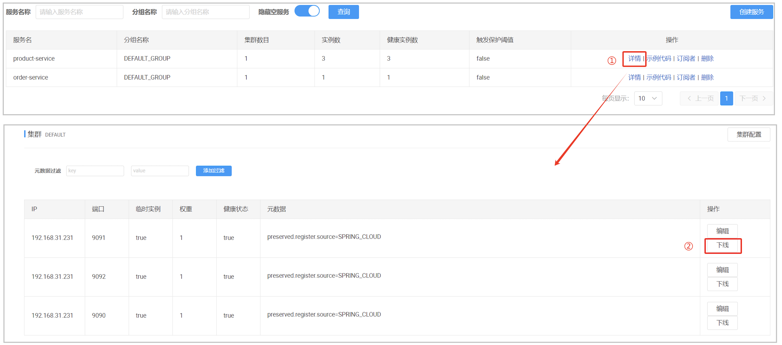Open 示例代码 for order-service
This screenshot has height=345, width=782.
click(659, 77)
